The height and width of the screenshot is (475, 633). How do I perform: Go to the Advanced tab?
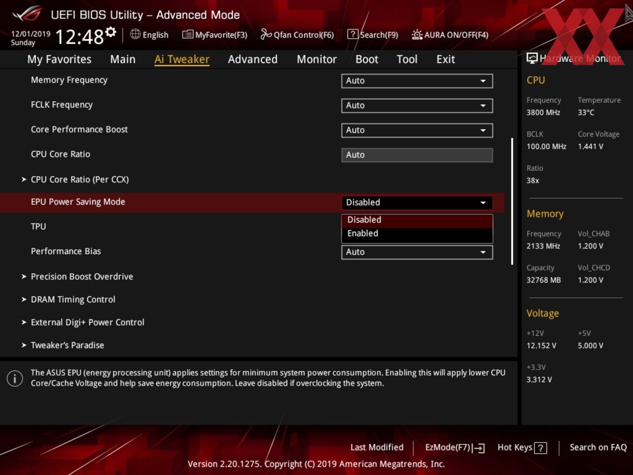(253, 59)
